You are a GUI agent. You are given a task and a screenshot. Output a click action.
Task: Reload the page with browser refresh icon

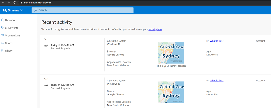[14, 2]
